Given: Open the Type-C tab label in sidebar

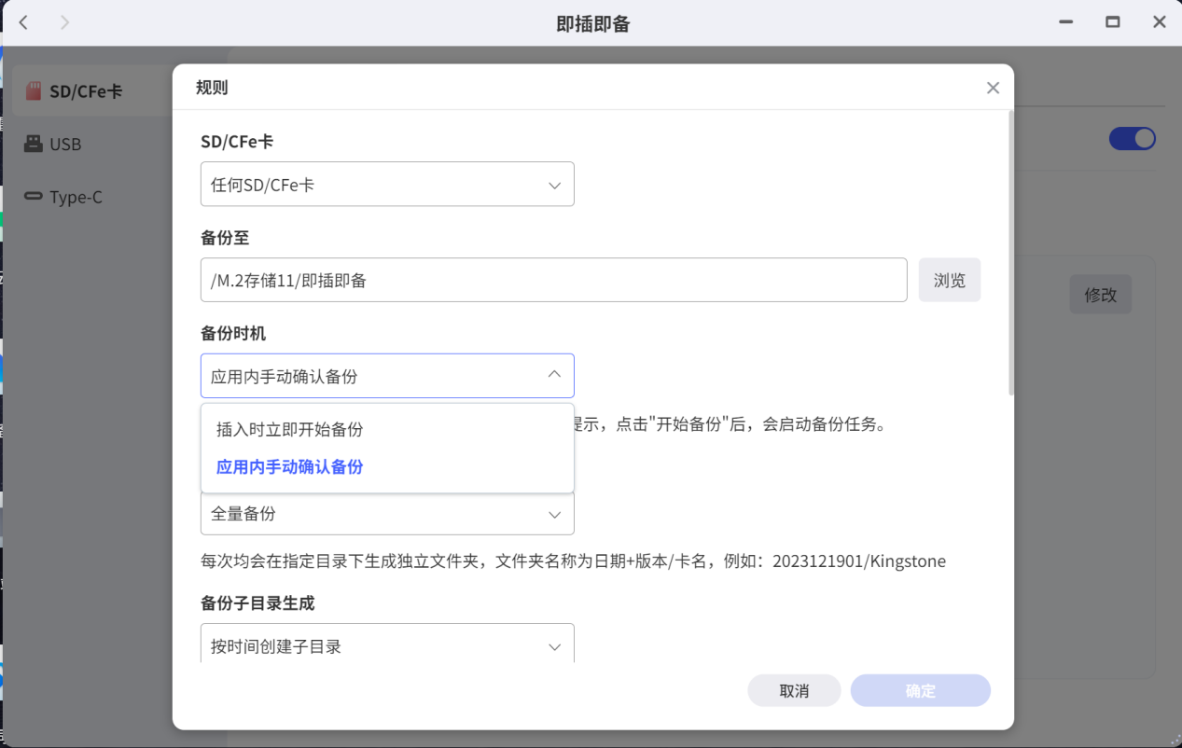Looking at the screenshot, I should point(76,198).
